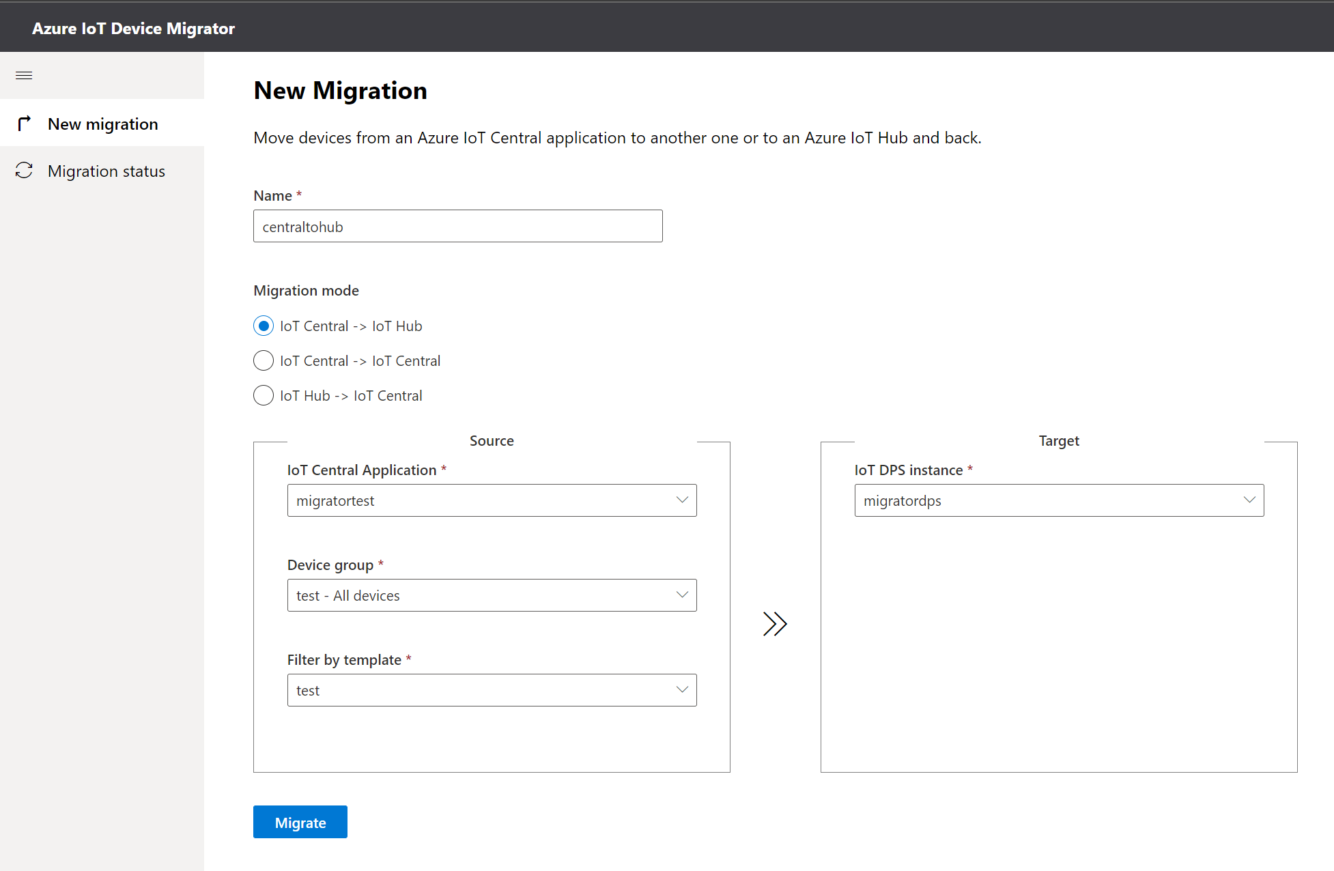The height and width of the screenshot is (871, 1334).
Task: Click the hamburger menu icon
Action: click(24, 75)
